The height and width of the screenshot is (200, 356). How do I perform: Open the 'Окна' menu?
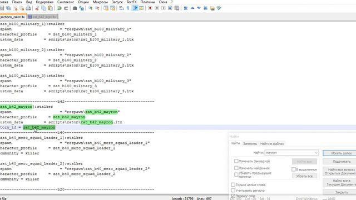(163, 2)
